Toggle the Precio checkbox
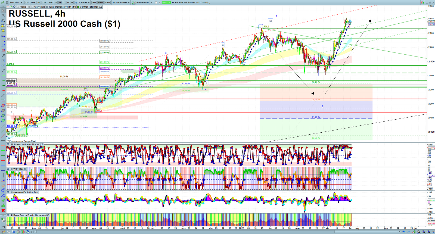Screen dimensions: 435x234 [x=18, y=7]
